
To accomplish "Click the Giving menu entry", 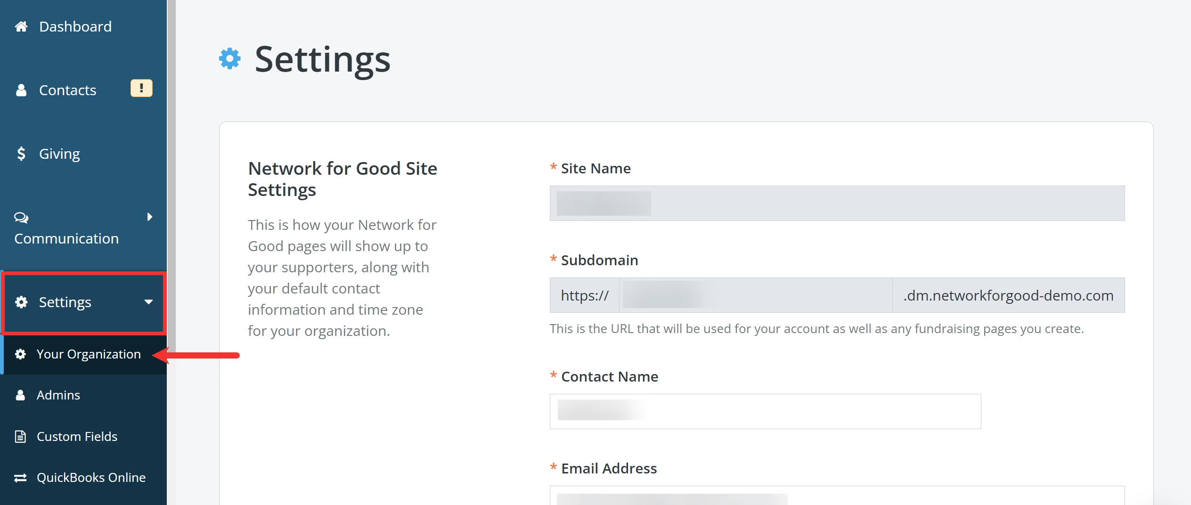I will click(x=58, y=153).
